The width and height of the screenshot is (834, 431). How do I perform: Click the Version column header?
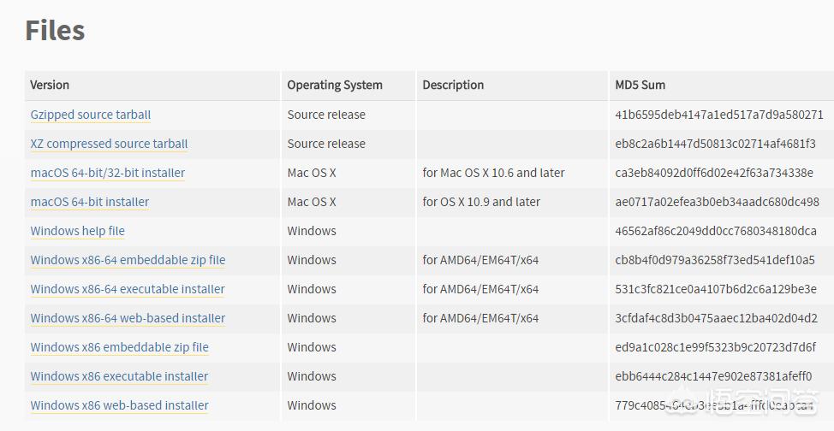click(50, 85)
